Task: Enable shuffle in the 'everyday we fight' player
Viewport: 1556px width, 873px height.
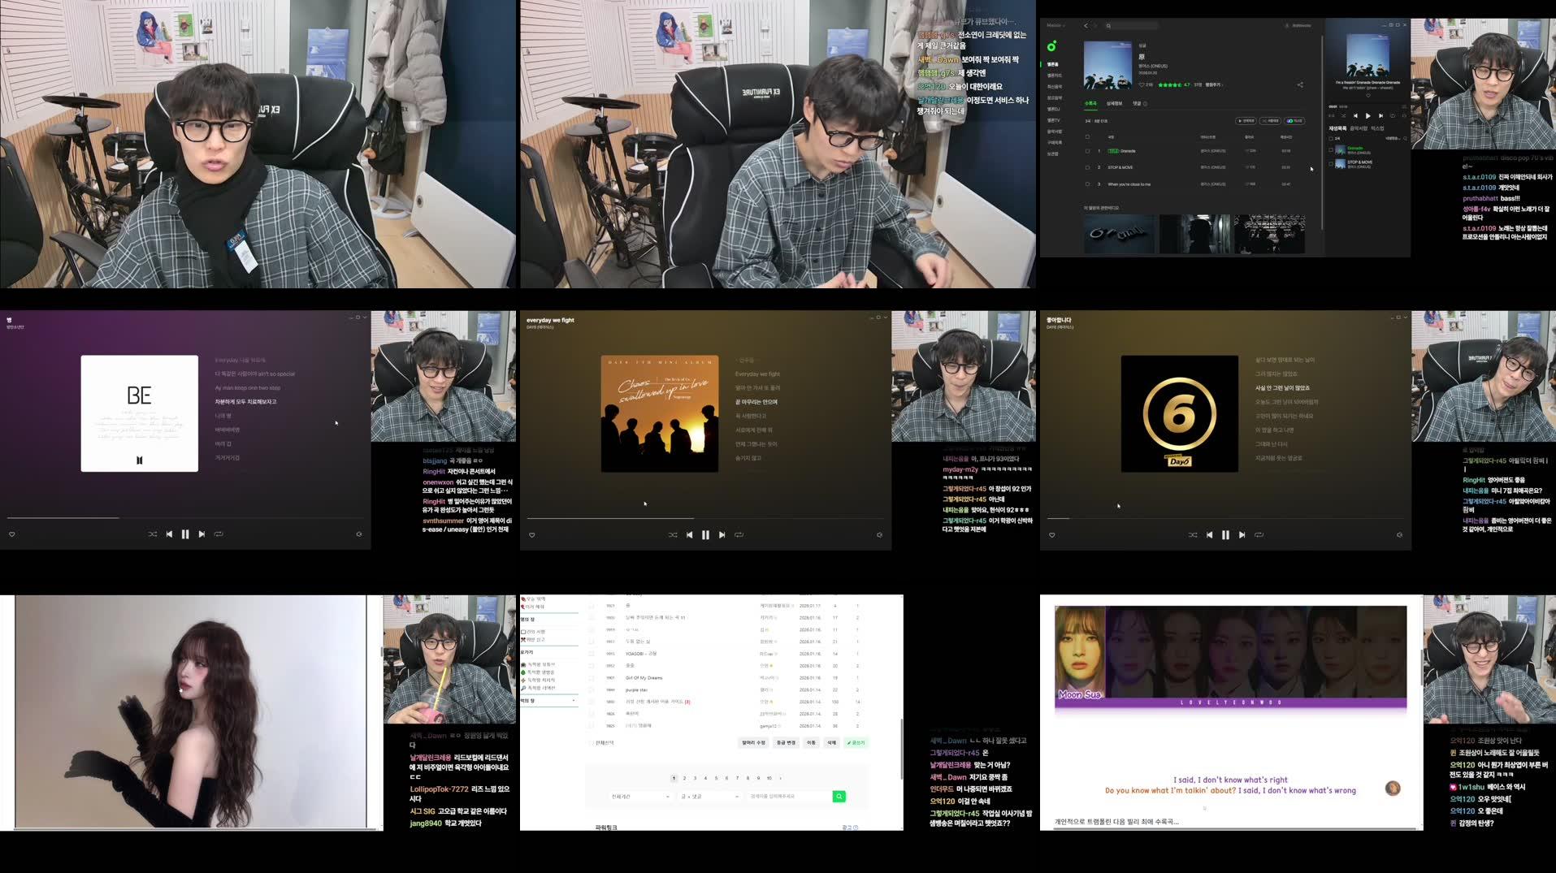Action: point(673,534)
